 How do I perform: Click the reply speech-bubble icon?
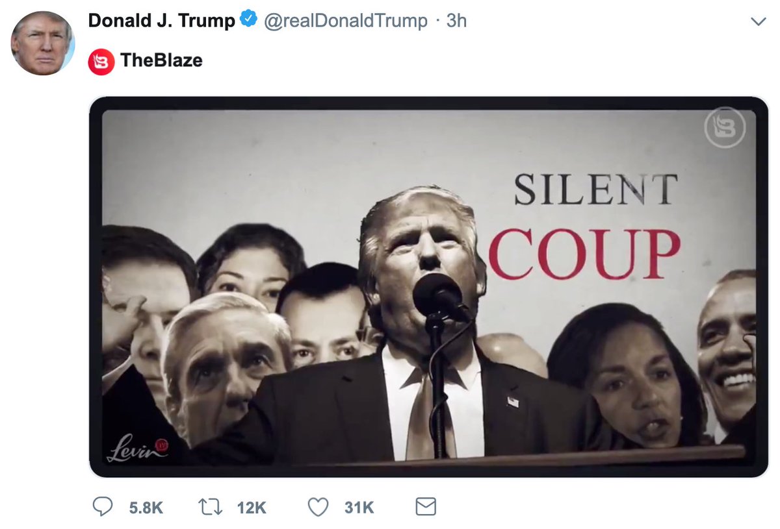coord(103,507)
